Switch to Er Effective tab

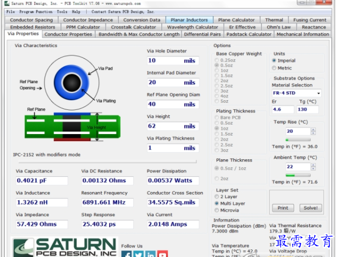point(243,27)
